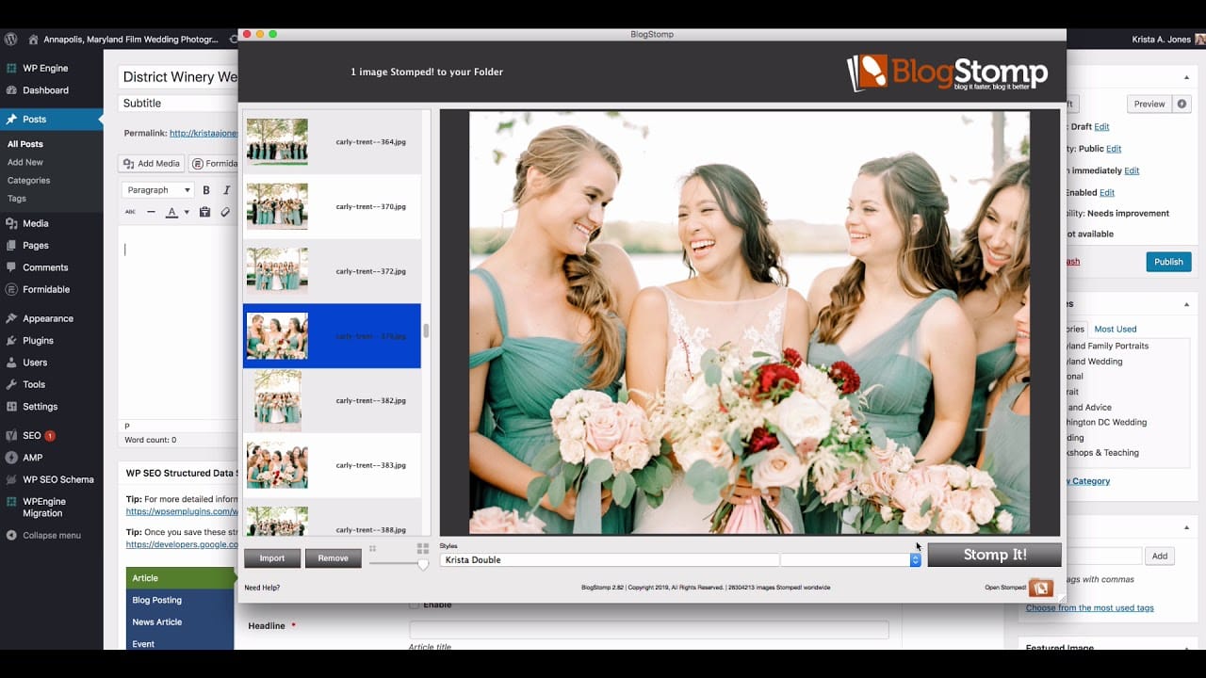Viewport: 1206px width, 678px height.
Task: Click the paste as text clipboard icon
Action: 204,213
